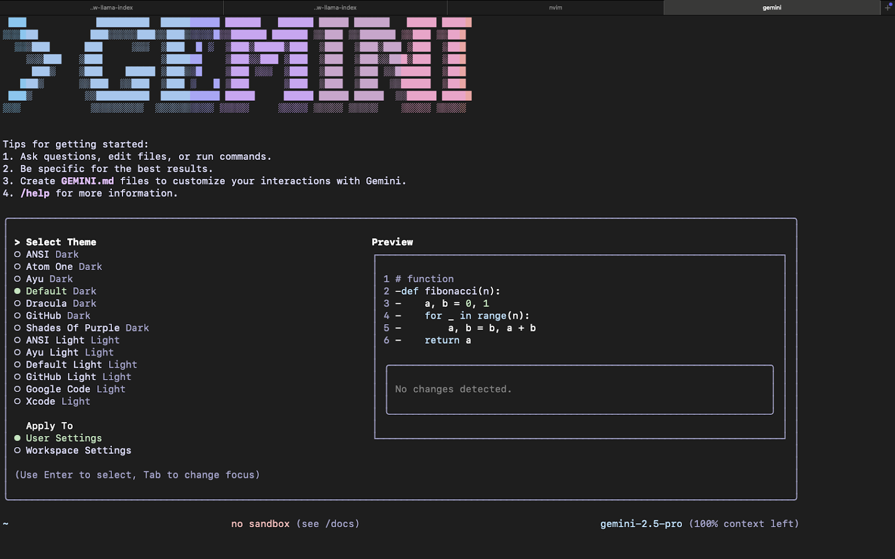This screenshot has height=559, width=895.
Task: Open the nvim terminal tab
Action: coord(555,7)
